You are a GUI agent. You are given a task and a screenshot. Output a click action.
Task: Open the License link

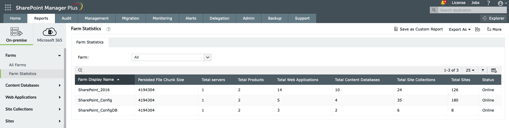point(459,3)
